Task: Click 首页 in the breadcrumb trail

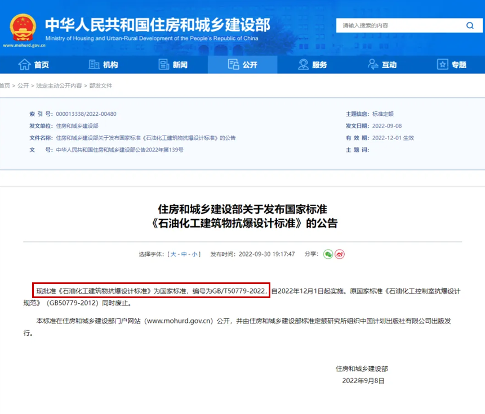Action: coord(5,85)
